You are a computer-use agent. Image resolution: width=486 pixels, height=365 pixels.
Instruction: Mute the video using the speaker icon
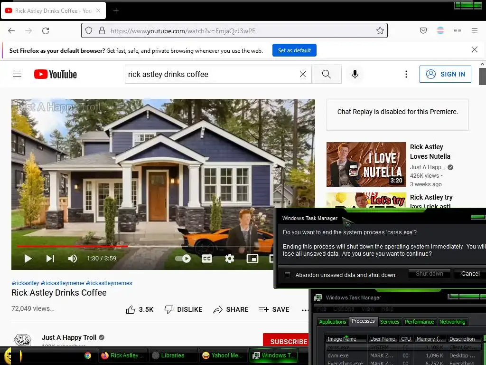73,259
